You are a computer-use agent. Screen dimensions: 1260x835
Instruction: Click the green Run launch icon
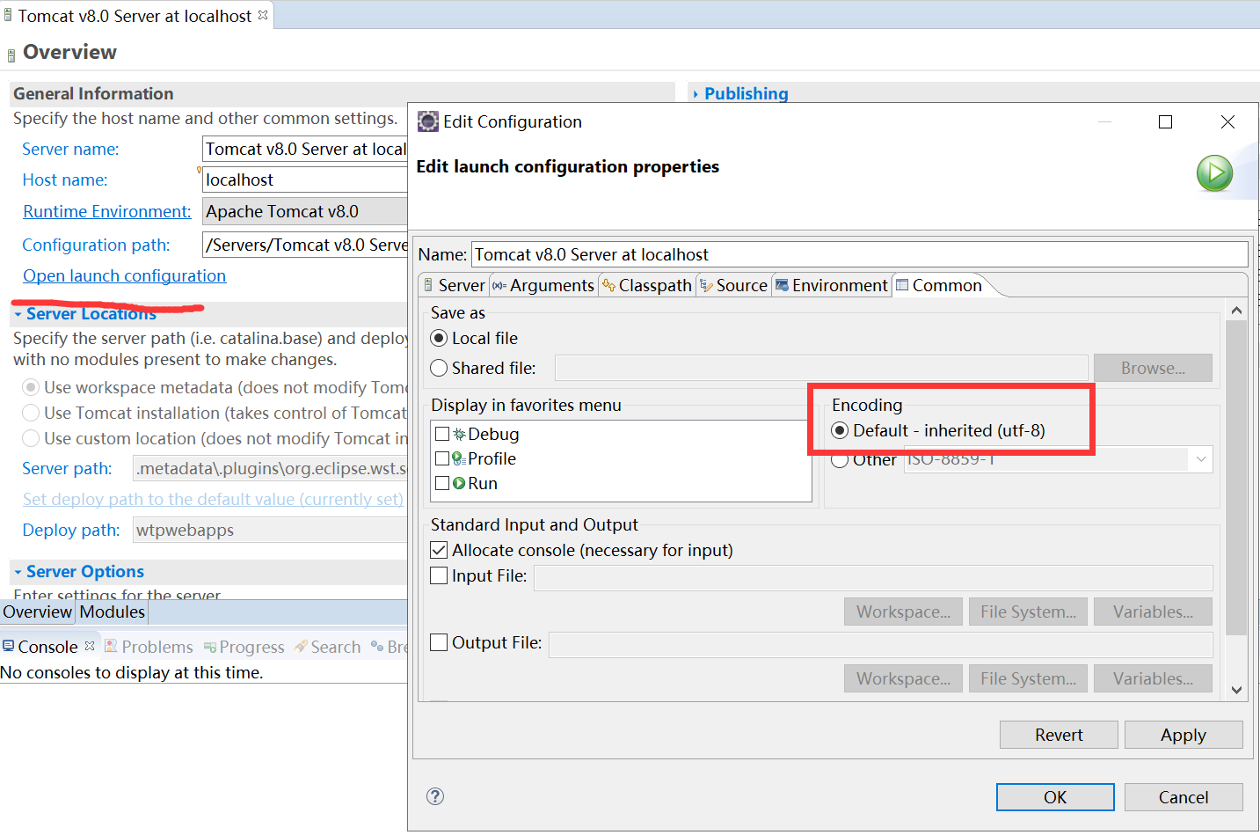[x=1214, y=173]
